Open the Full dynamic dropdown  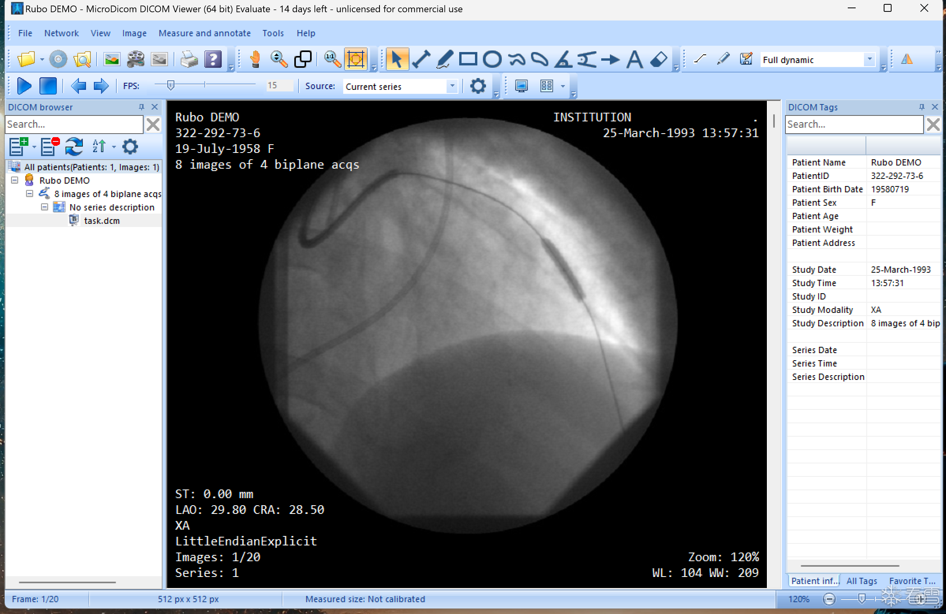[x=869, y=60]
